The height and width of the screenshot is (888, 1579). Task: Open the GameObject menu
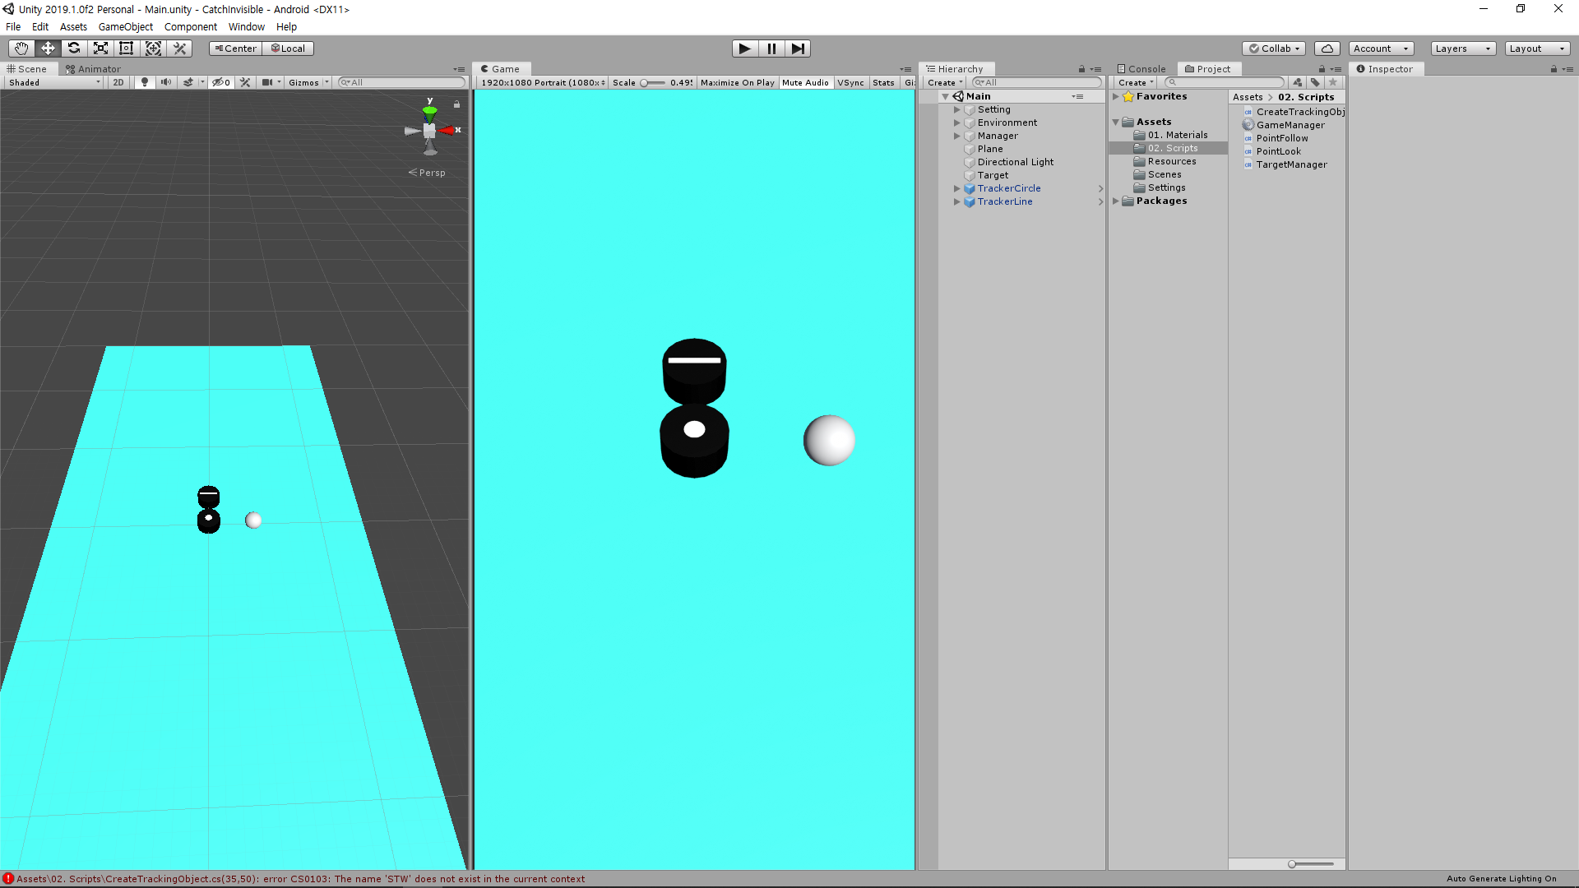pos(125,27)
